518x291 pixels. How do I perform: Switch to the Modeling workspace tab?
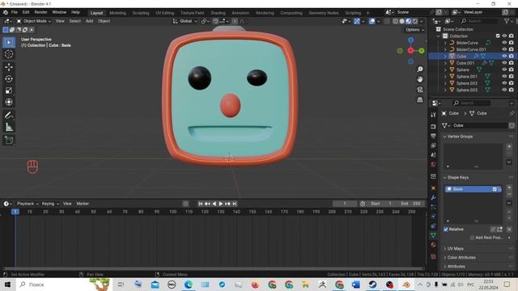click(117, 13)
